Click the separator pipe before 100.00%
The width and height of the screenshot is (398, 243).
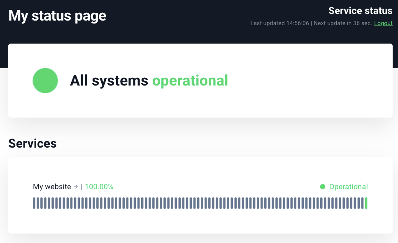[81, 187]
